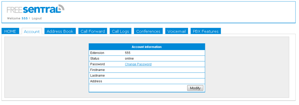Switch to the Address Book tab
The height and width of the screenshot is (105, 299).
click(x=60, y=31)
